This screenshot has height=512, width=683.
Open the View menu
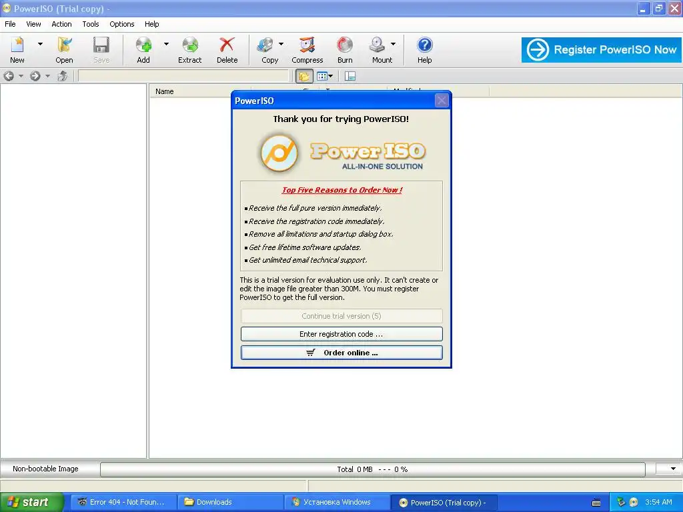[x=33, y=24]
